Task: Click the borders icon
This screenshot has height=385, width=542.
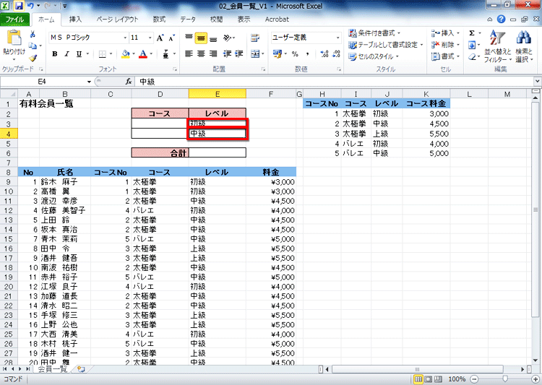Action: tap(103, 54)
